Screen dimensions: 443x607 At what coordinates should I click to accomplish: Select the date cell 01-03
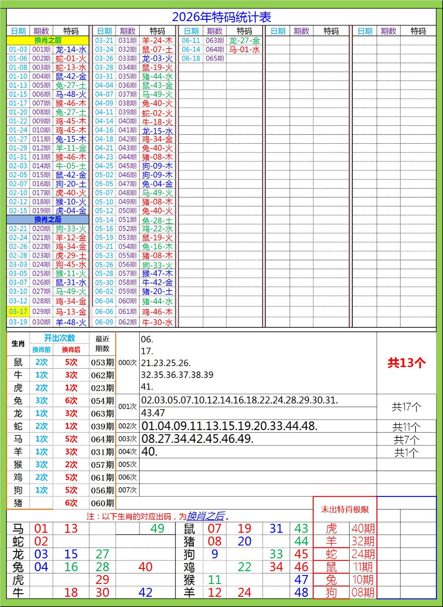coord(18,49)
